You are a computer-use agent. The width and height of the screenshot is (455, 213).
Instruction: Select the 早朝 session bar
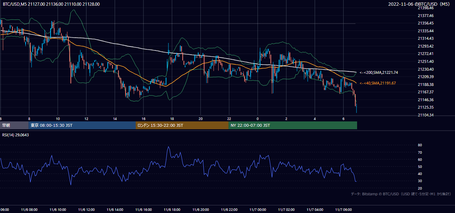coord(14,125)
